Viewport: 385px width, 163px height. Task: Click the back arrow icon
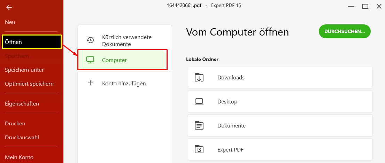pos(9,8)
